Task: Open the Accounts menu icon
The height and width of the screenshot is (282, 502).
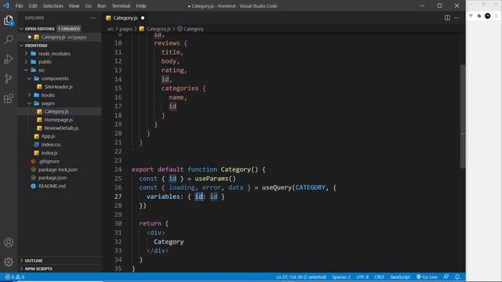Action: tap(9, 242)
